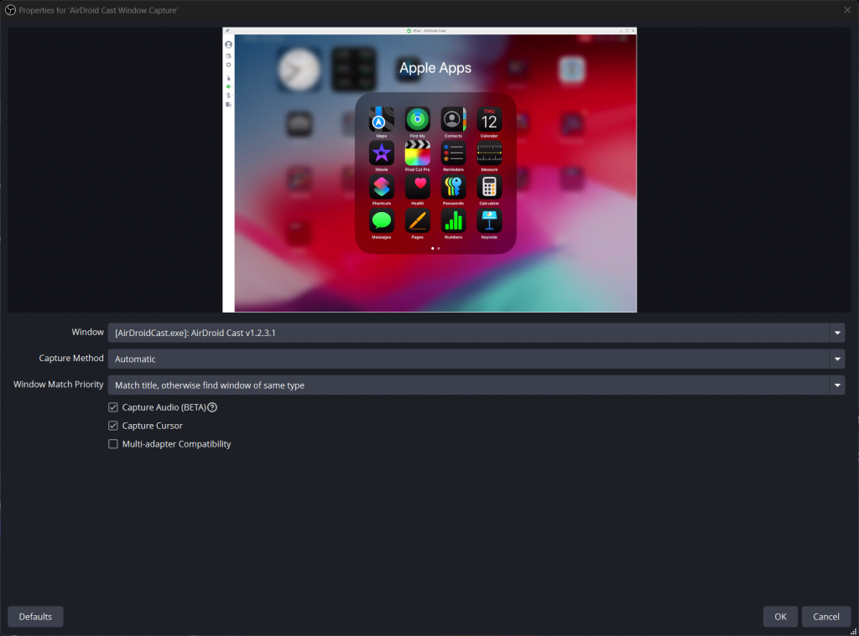The image size is (859, 636).
Task: Click the Messages app icon
Action: (381, 220)
